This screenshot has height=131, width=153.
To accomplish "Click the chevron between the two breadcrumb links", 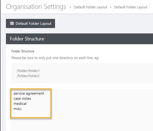I will click(x=110, y=7).
